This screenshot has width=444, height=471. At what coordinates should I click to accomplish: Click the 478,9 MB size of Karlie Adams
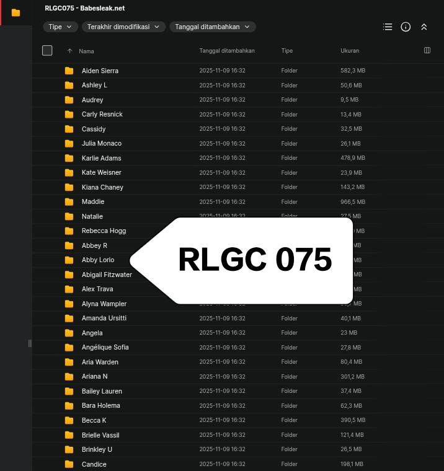click(353, 157)
